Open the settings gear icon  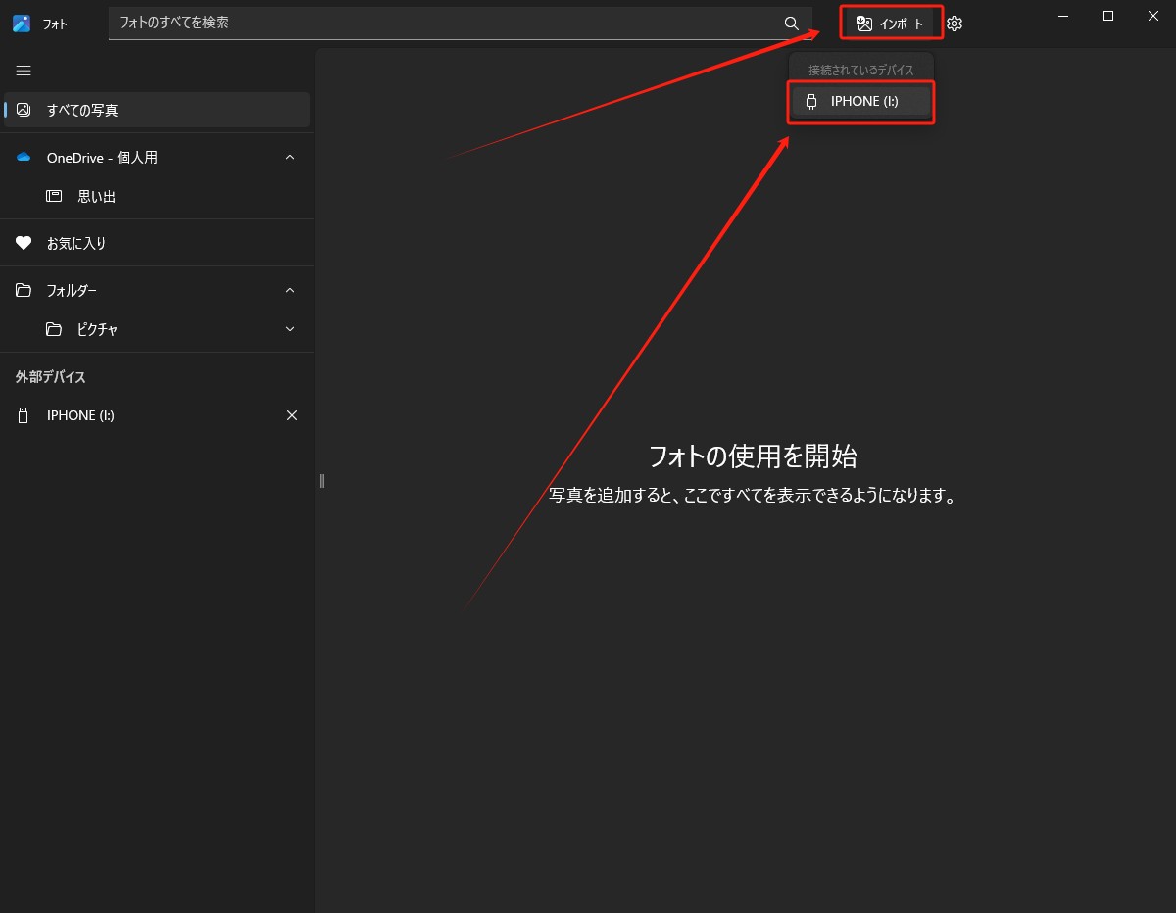point(955,24)
